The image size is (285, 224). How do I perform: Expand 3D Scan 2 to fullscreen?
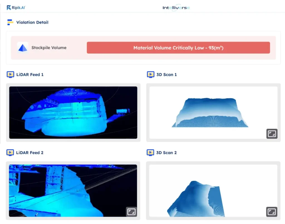pos(272,212)
